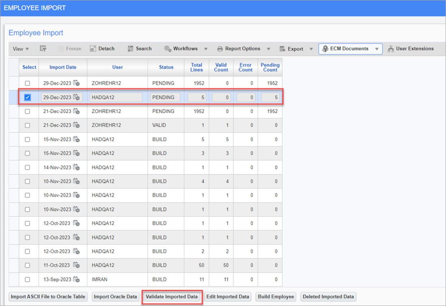Image resolution: width=446 pixels, height=306 pixels.
Task: Click Import ASCII File to Oracle Table
Action: 48,297
